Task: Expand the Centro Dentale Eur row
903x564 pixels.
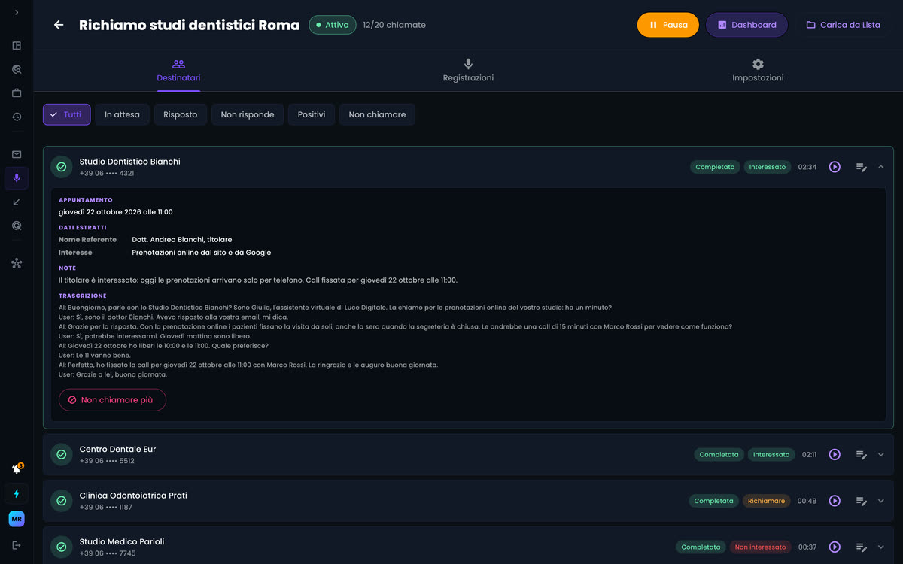Action: (881, 455)
